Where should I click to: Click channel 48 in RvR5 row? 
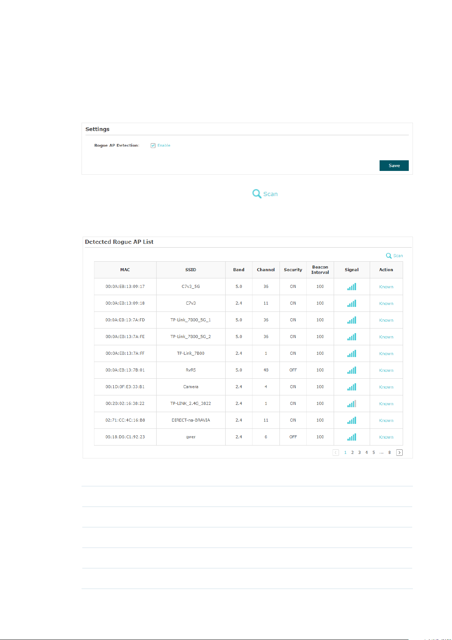266,370
